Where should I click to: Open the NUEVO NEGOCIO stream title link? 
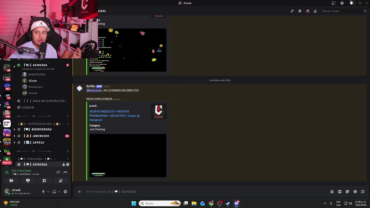pyautogui.click(x=114, y=116)
